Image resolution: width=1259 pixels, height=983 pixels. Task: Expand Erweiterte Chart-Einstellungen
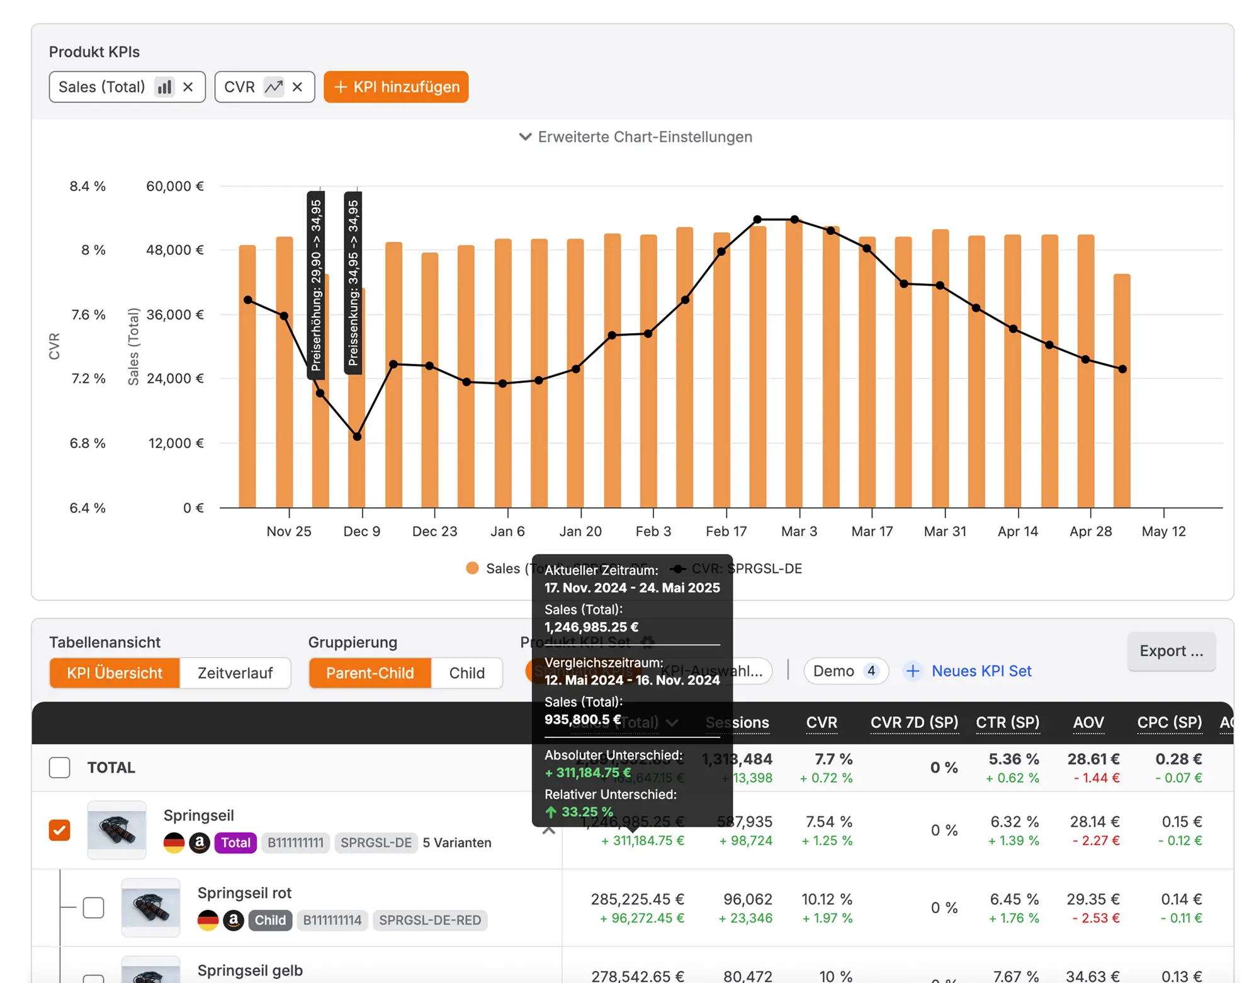point(635,137)
